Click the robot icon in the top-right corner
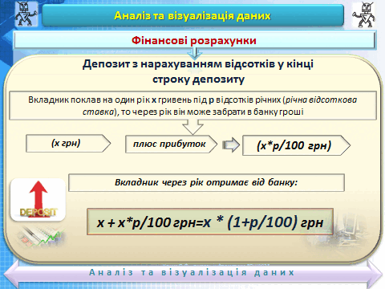Screen dimensions: 385x289 click(x=363, y=14)
